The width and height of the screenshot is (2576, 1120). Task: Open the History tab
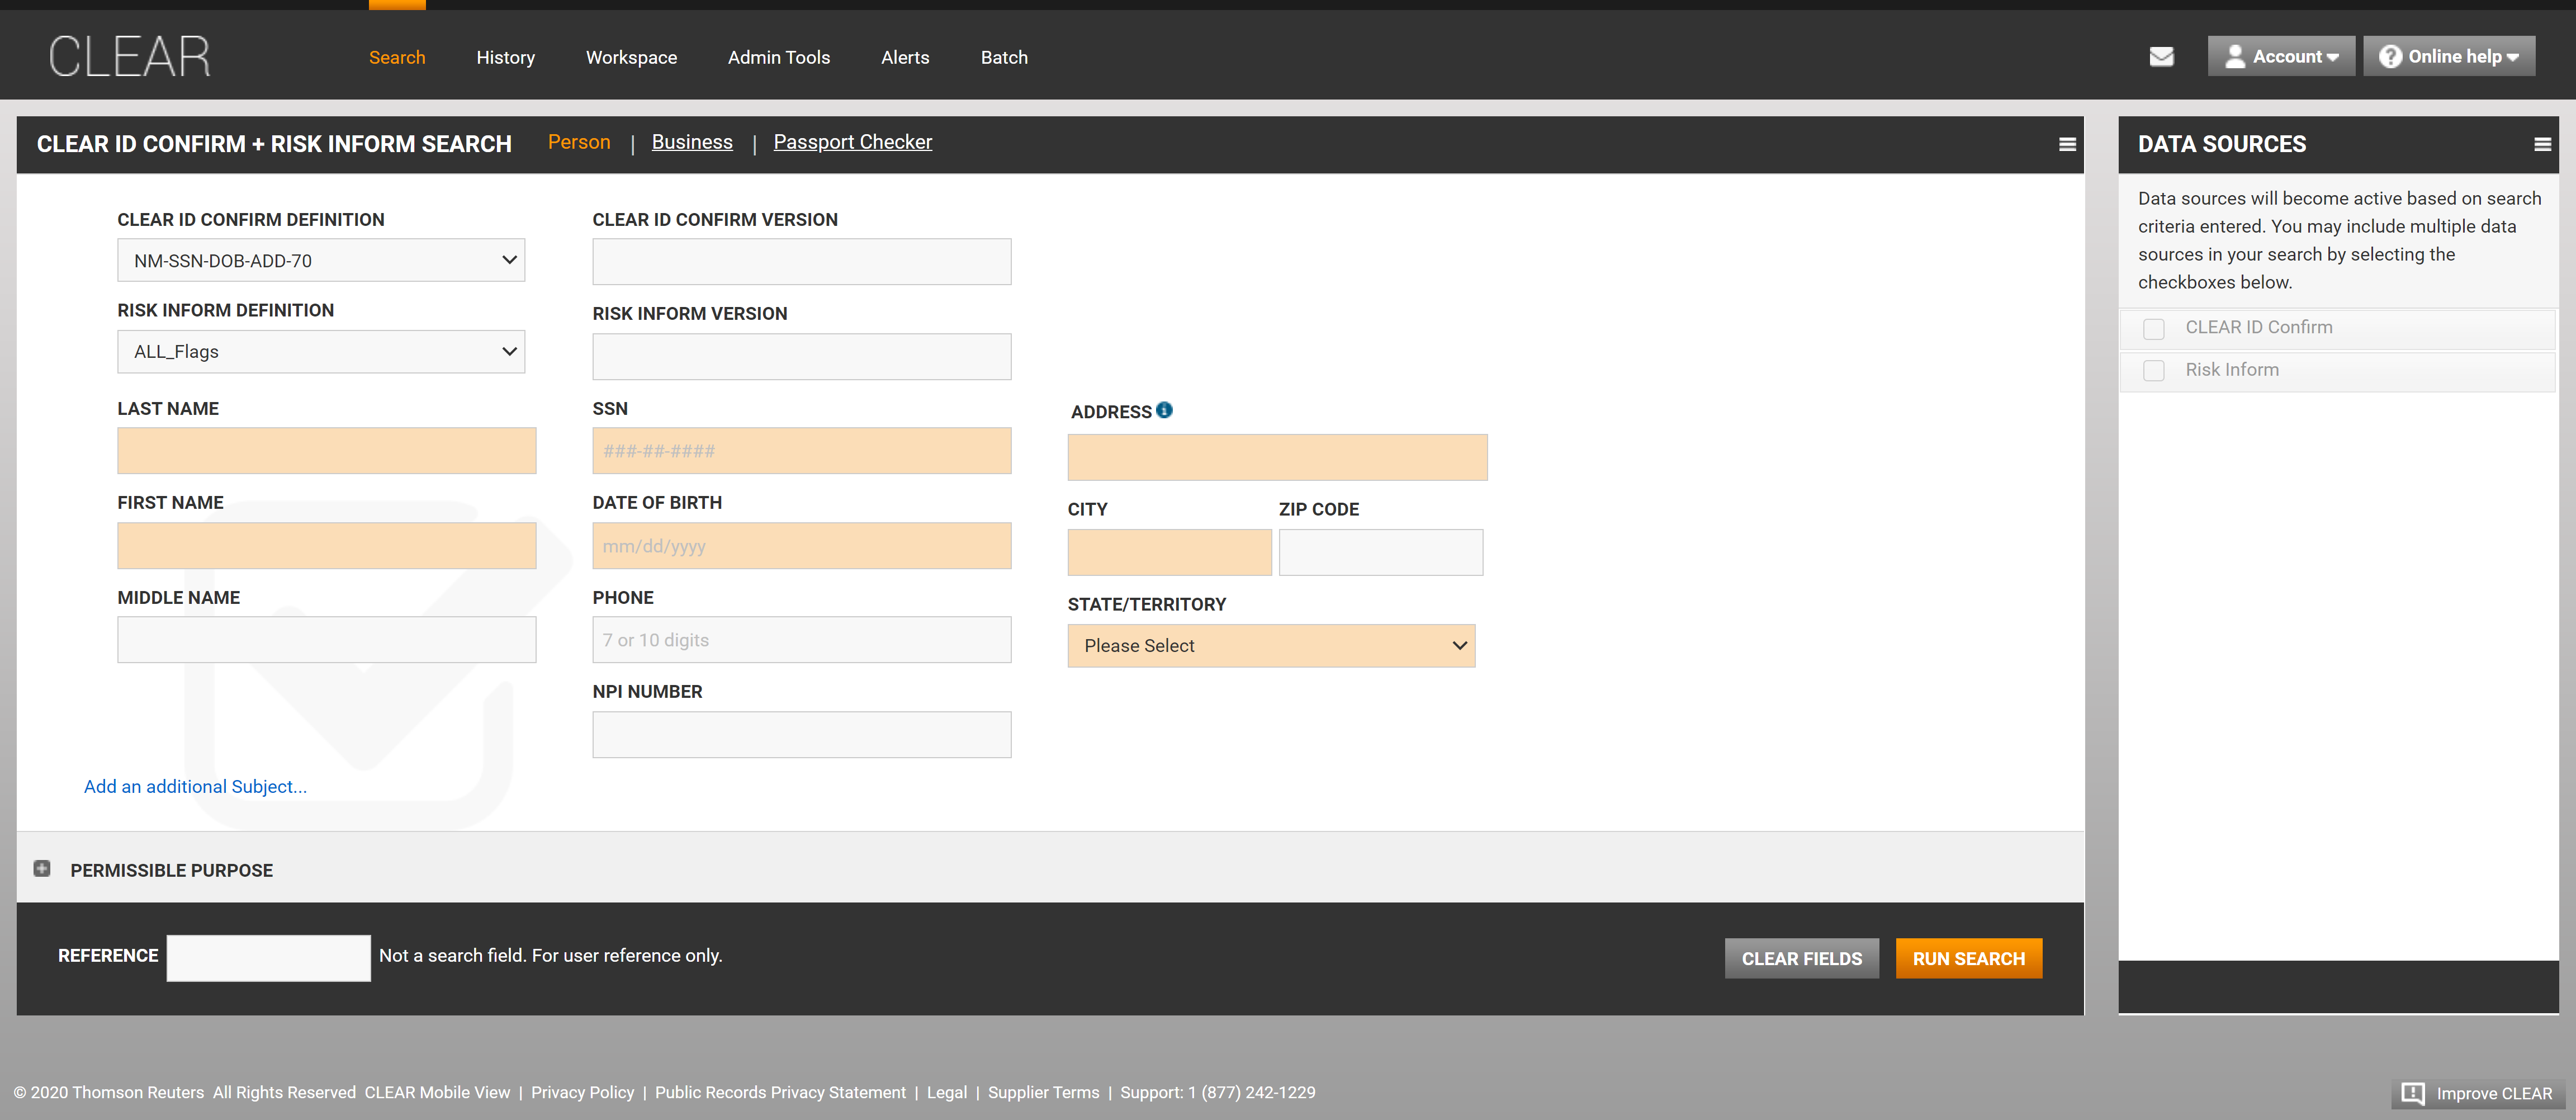tap(506, 57)
